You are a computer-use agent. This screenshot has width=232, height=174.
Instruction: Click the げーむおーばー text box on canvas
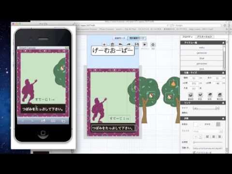[x=113, y=51]
